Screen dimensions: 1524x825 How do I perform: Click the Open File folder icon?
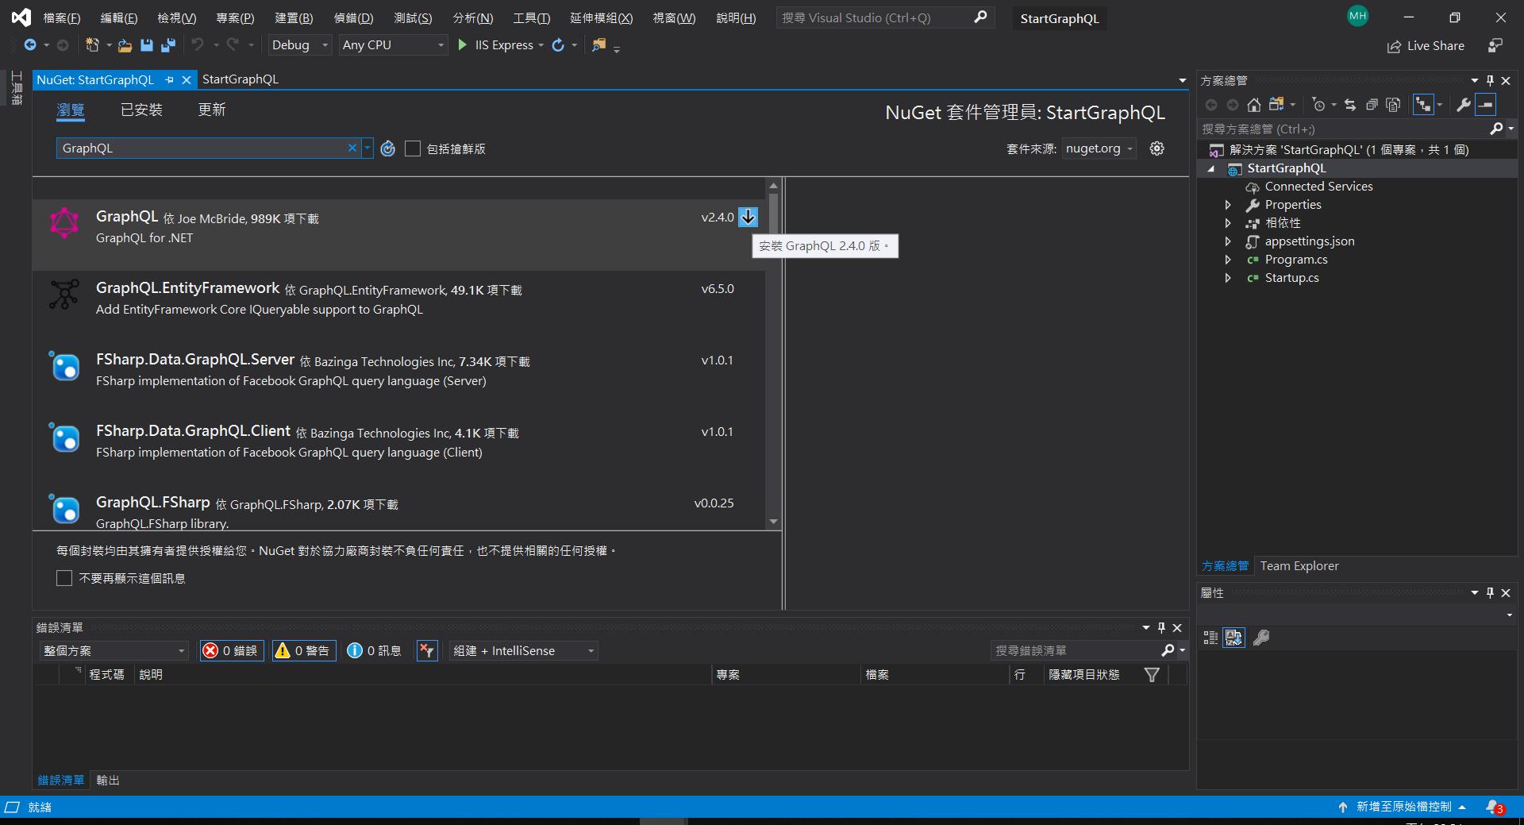(125, 45)
